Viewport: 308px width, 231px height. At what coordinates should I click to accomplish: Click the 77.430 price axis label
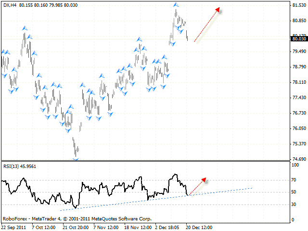pos(299,98)
